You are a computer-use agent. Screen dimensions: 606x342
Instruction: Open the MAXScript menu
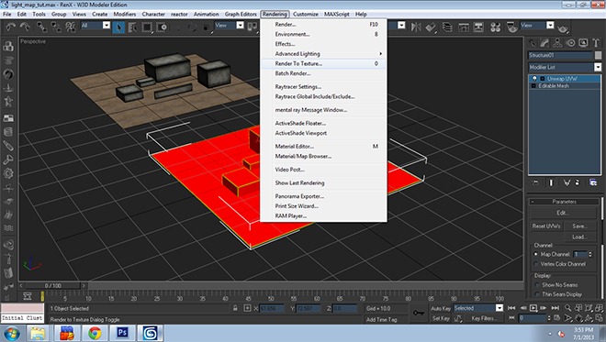click(x=336, y=14)
